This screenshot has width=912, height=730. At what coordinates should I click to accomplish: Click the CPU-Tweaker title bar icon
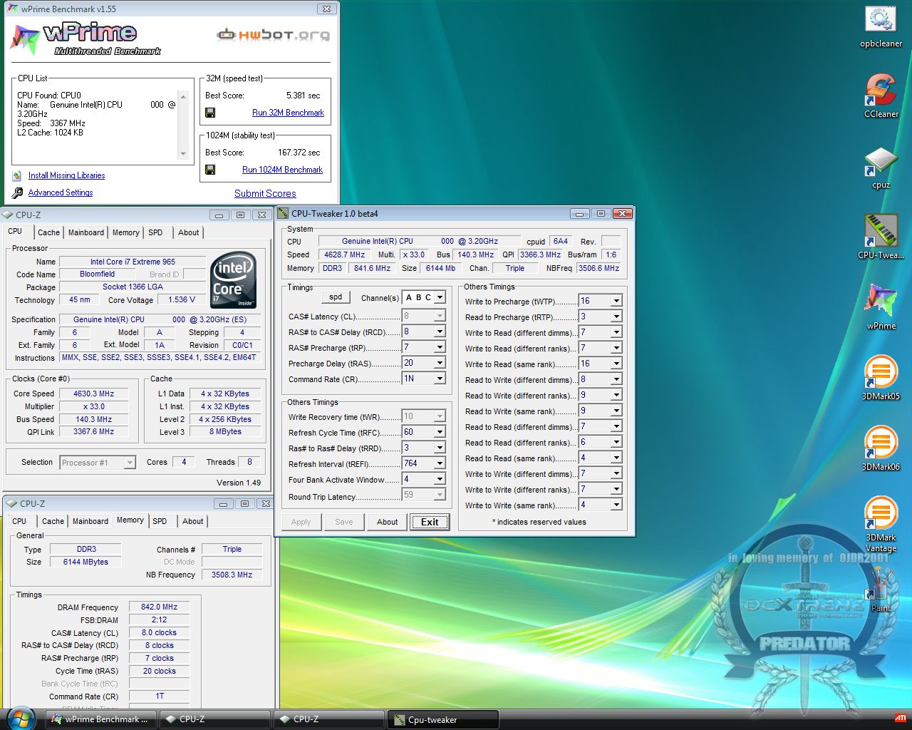tap(284, 213)
